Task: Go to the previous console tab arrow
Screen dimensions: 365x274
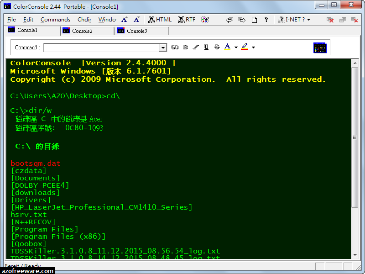Action: [229, 20]
